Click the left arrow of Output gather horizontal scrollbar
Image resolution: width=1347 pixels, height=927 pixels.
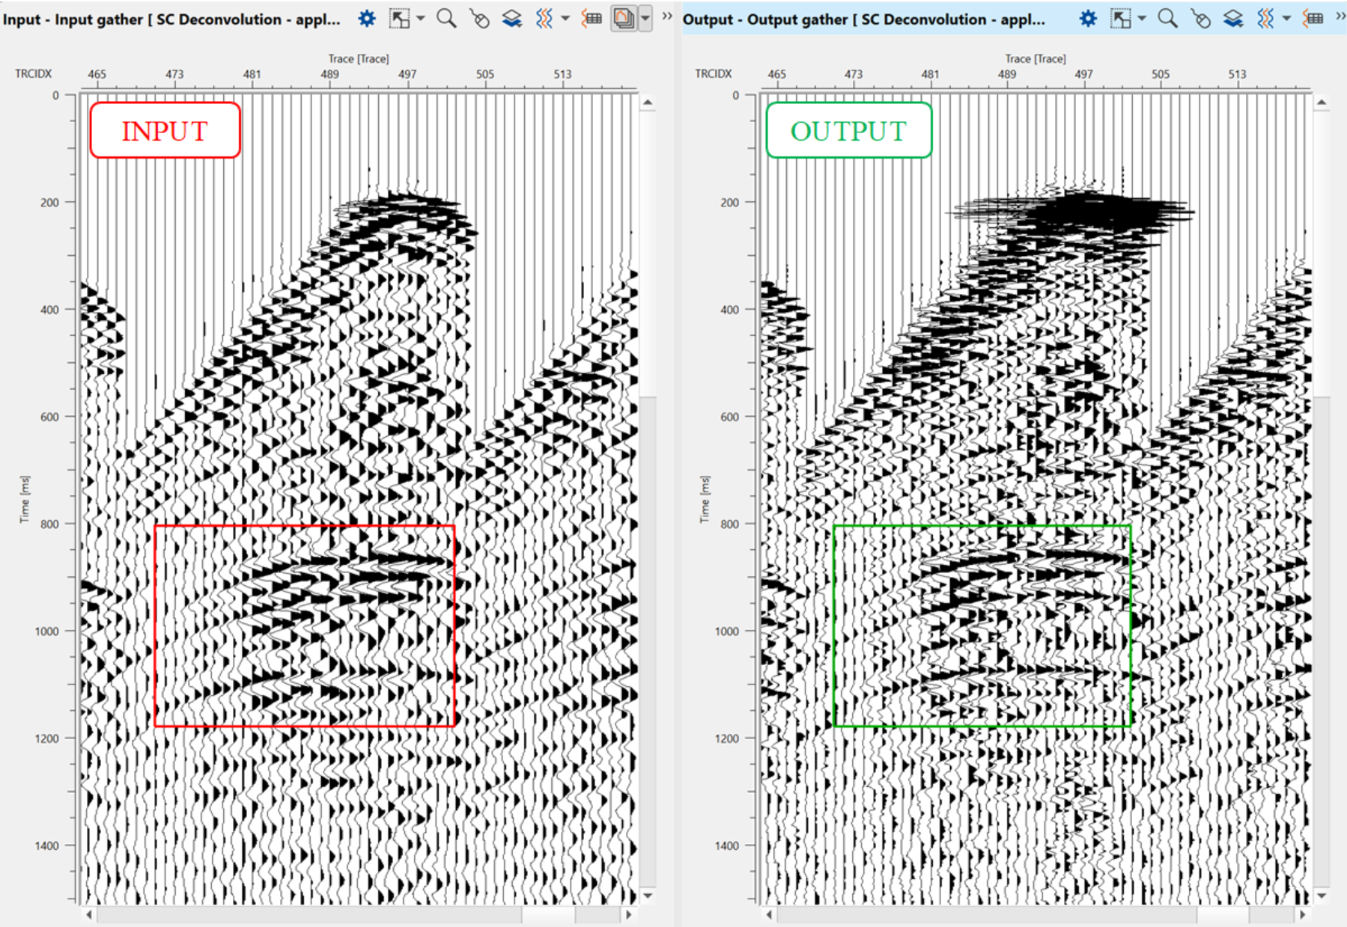click(x=769, y=914)
